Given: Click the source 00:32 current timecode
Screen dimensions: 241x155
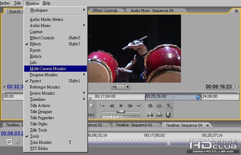Looking at the screenshot, I should [x=15, y=87].
